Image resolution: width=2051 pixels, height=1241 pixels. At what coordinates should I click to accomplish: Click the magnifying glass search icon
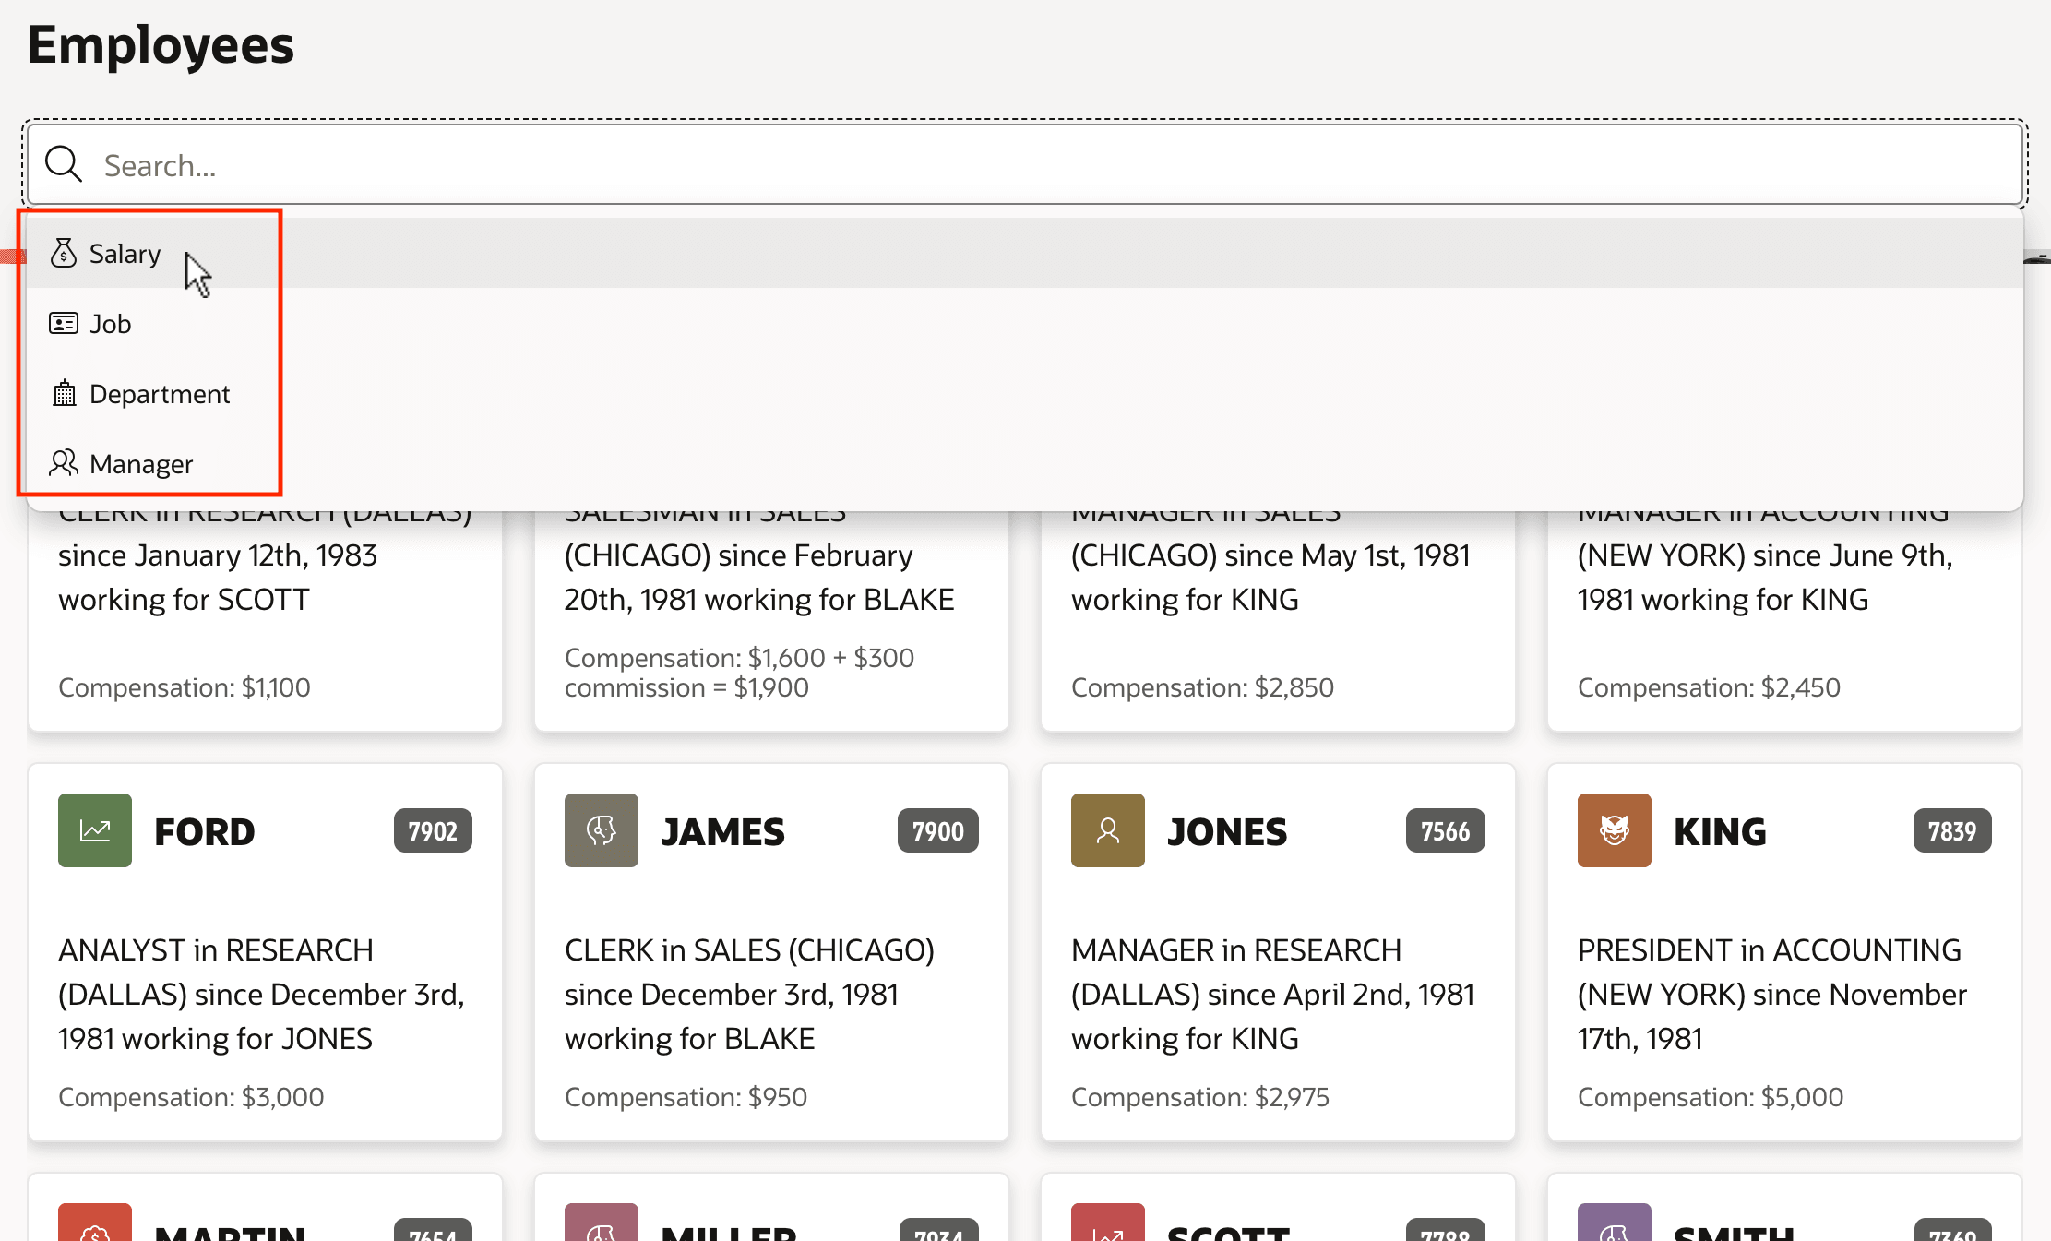point(64,165)
